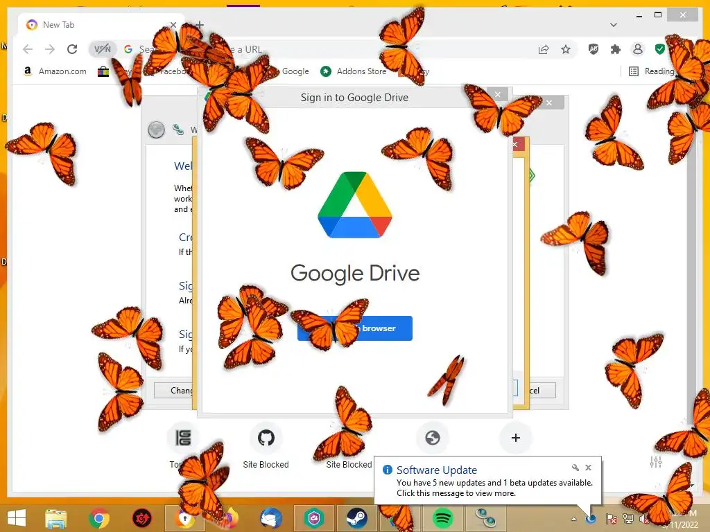
Task: Open the globe shortcut tile
Action: click(433, 438)
